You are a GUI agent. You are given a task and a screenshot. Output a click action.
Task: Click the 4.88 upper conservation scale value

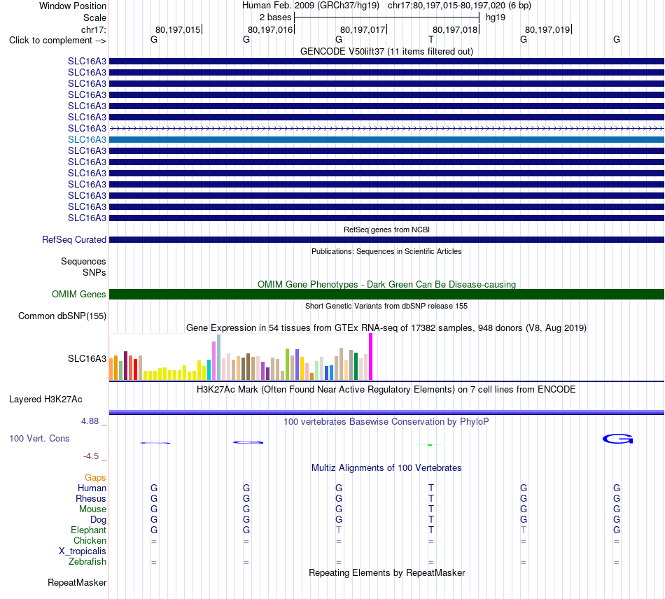coord(90,421)
